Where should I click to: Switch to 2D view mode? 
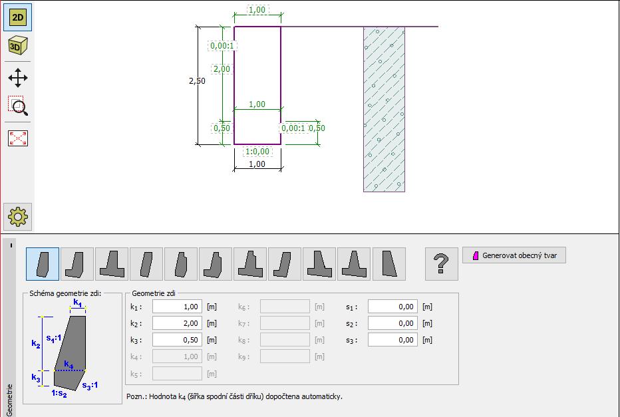tap(18, 17)
